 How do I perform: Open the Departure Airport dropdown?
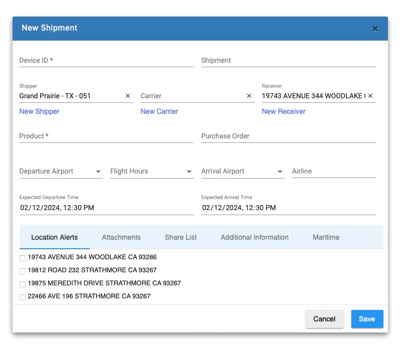(98, 171)
